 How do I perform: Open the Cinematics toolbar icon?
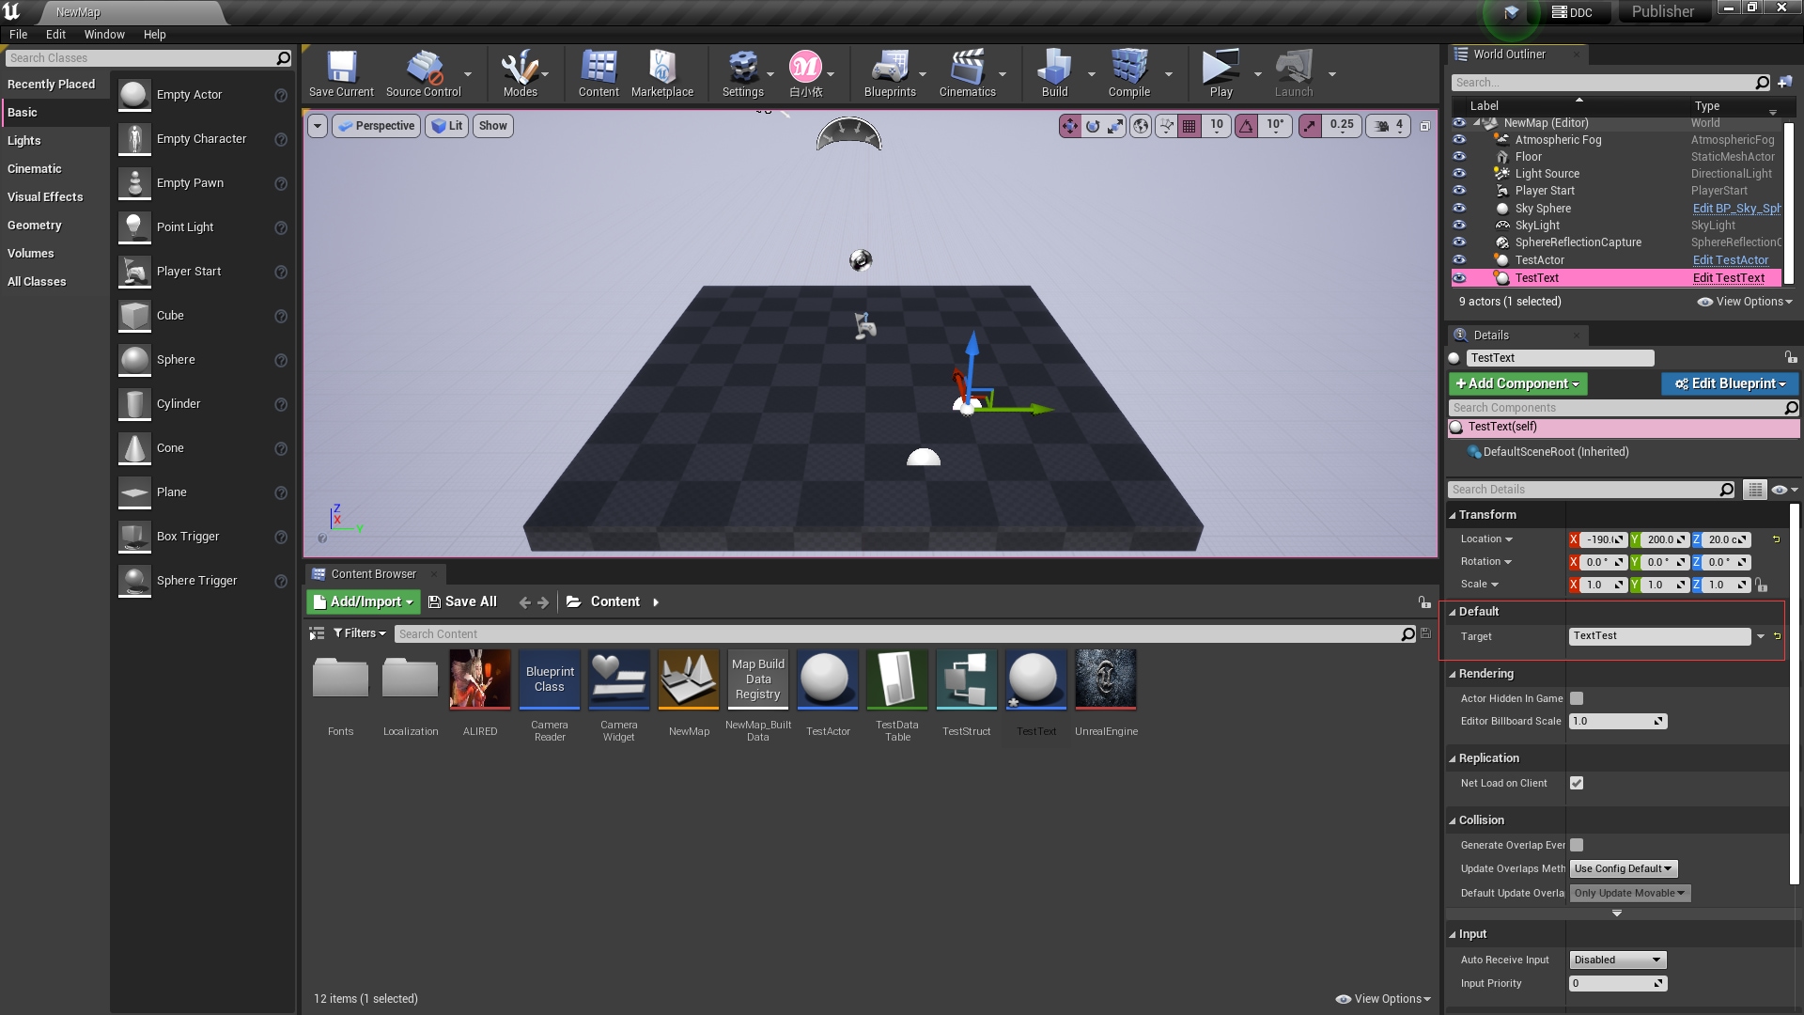pyautogui.click(x=967, y=73)
